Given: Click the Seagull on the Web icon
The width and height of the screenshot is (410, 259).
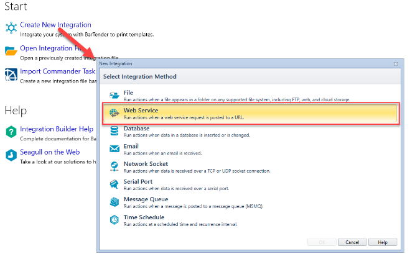Looking at the screenshot, I should [x=11, y=155].
